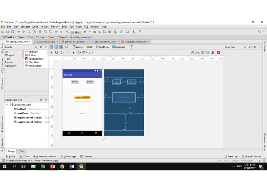Click the Blueprint surface view icon
Image resolution: width=267 pixels, height=190 pixels.
(x=56, y=47)
